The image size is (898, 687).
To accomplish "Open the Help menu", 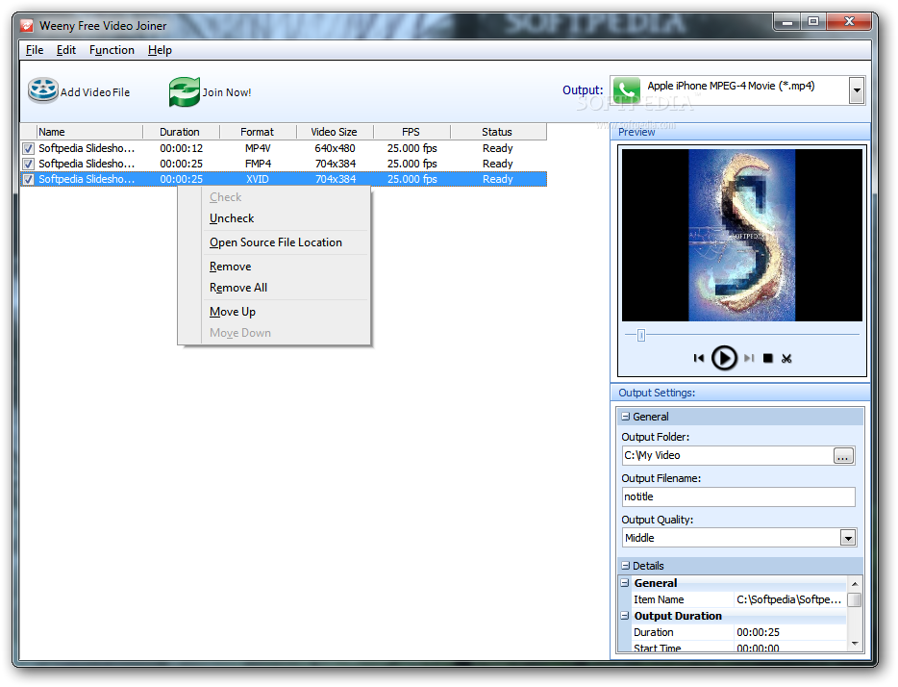I will 160,50.
